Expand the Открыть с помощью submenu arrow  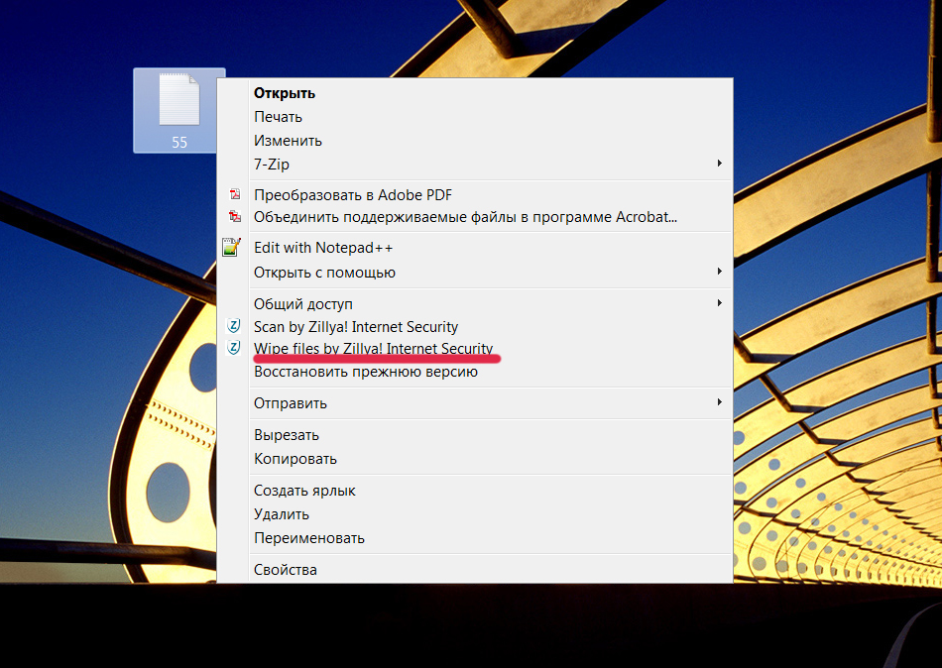(719, 271)
